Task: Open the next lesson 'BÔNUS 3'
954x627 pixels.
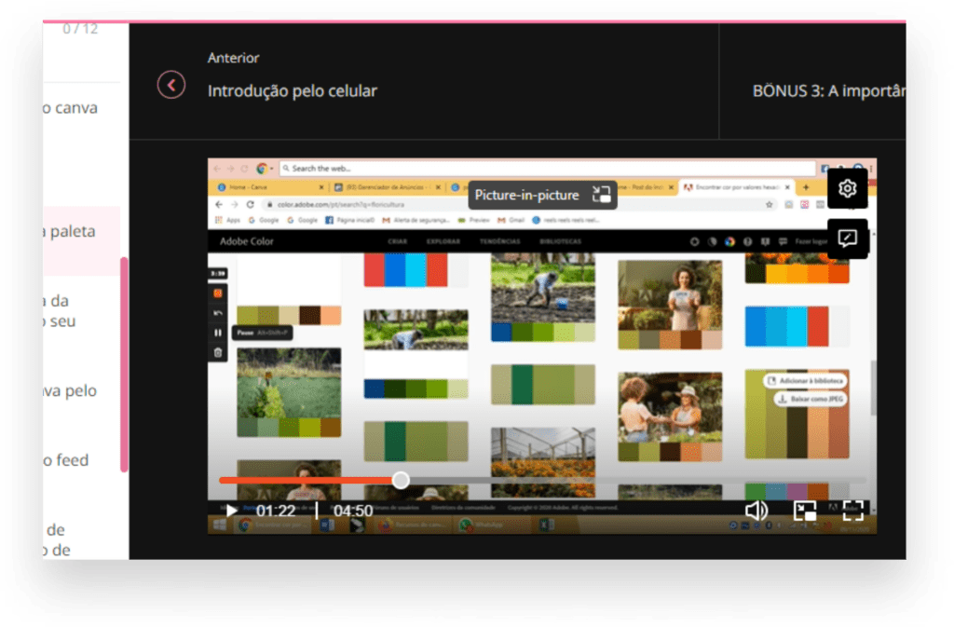Action: coord(828,91)
